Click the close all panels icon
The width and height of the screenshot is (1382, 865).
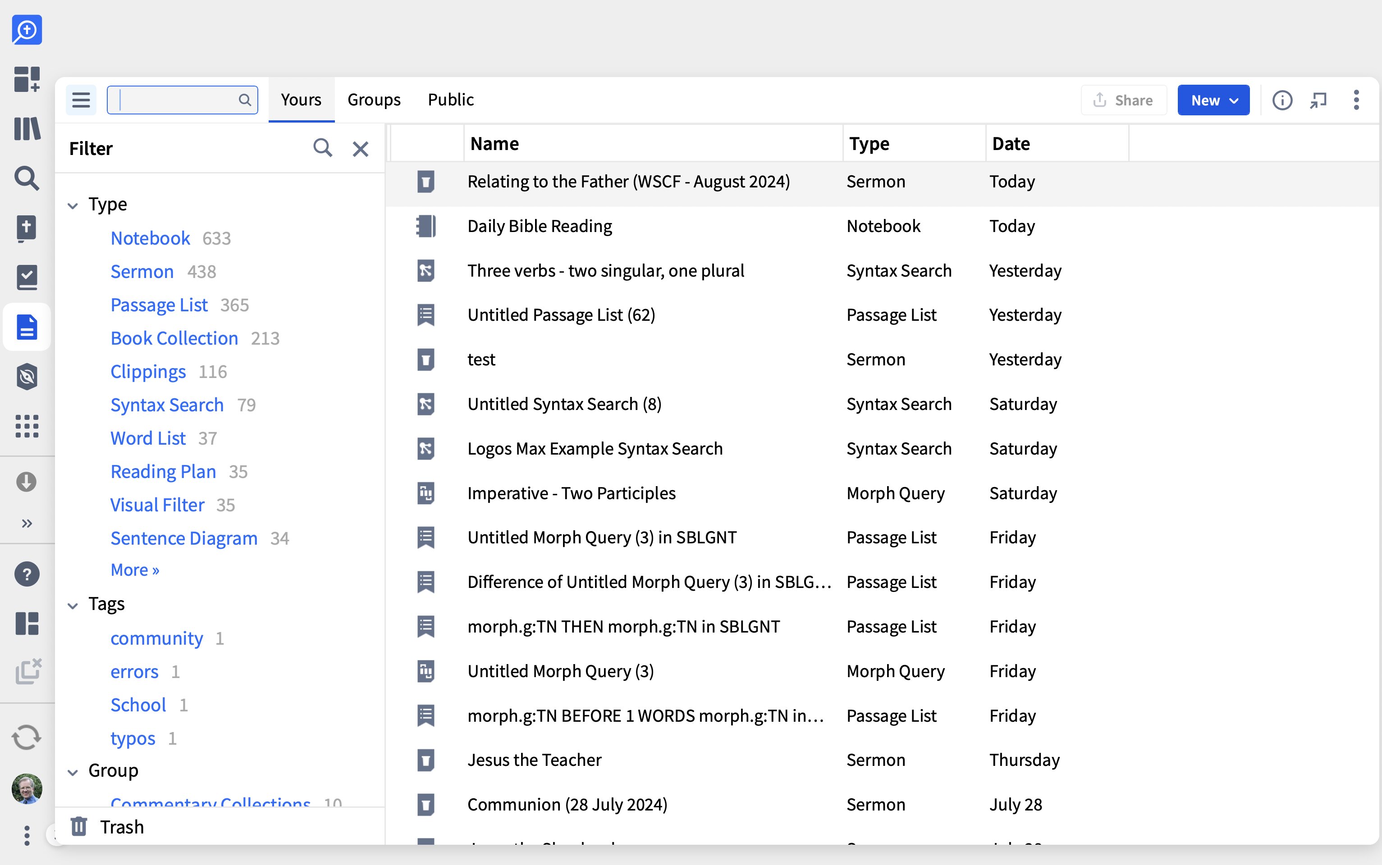pyautogui.click(x=28, y=672)
